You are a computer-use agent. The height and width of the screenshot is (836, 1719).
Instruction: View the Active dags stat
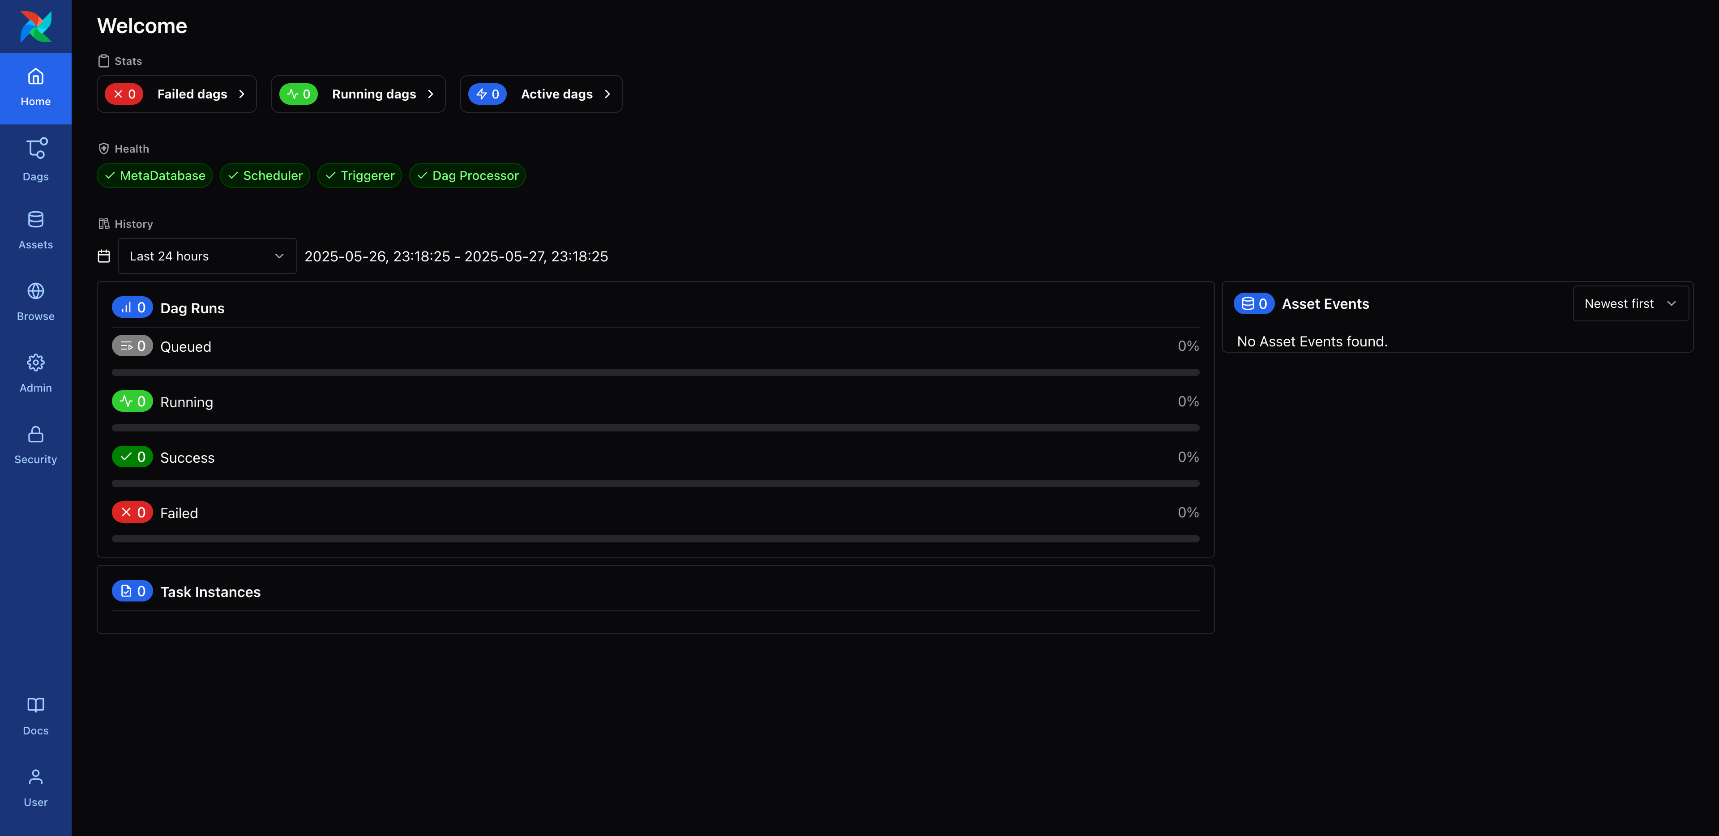coord(540,94)
